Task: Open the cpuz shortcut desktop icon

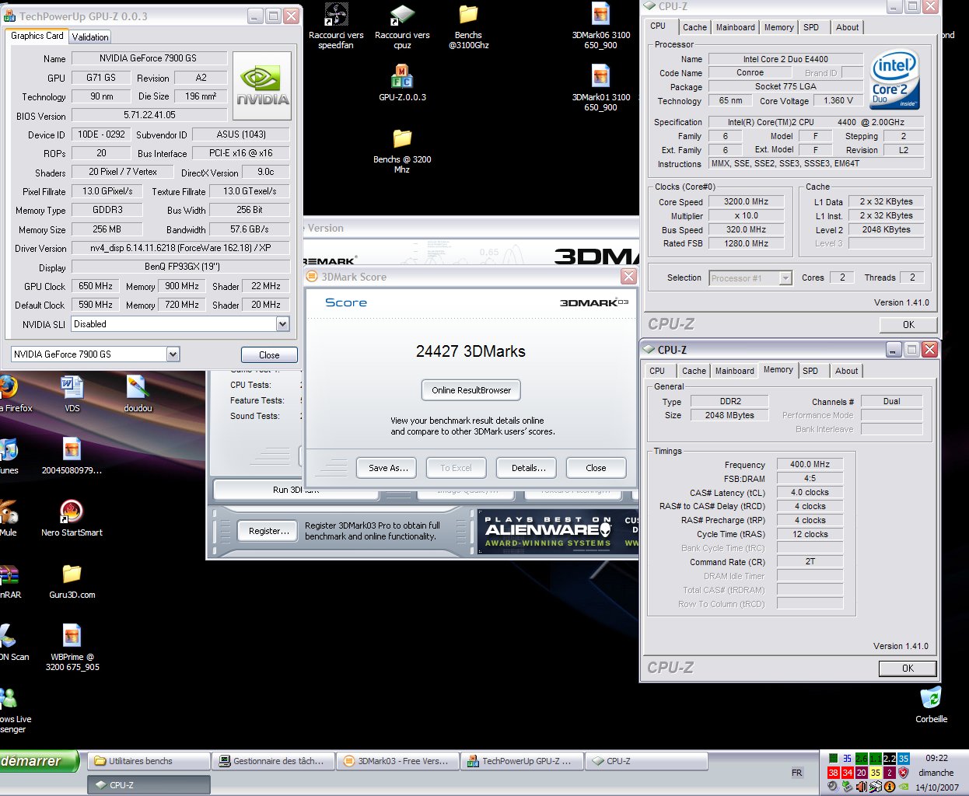Action: pyautogui.click(x=402, y=16)
